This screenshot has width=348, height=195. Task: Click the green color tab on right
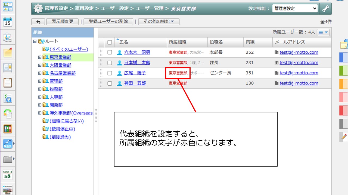[x=344, y=71]
